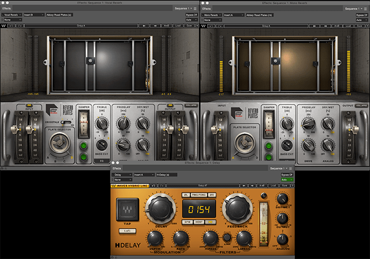The width and height of the screenshot is (370, 259).
Task: Click the Vocal Reverb plate selector dial
Action: pos(60,143)
